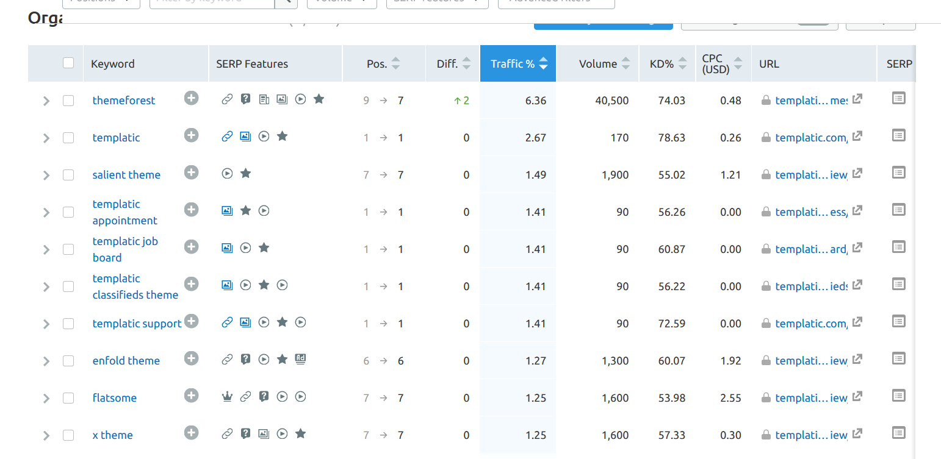Expand the templatic support row details
Viewport: 941px width, 459px height.
pos(46,324)
